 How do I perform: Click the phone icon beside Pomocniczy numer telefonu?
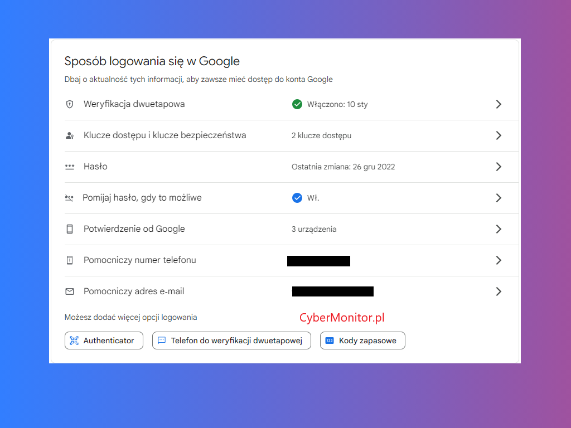tap(70, 260)
